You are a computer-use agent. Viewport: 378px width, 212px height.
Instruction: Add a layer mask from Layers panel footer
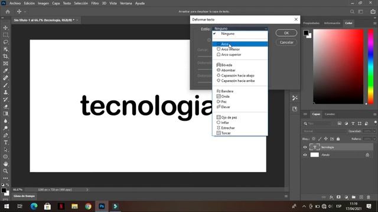tap(338, 197)
